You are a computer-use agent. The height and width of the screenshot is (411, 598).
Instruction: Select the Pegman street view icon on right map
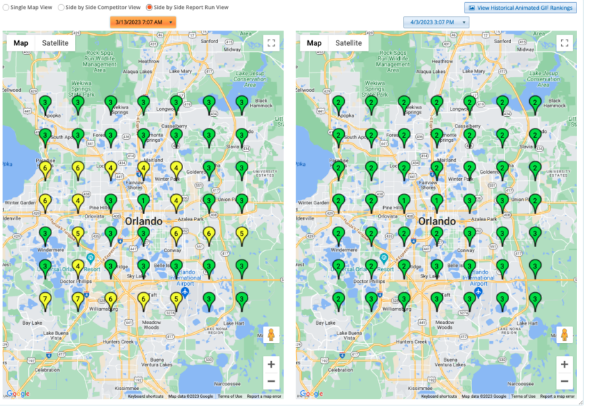click(x=565, y=335)
